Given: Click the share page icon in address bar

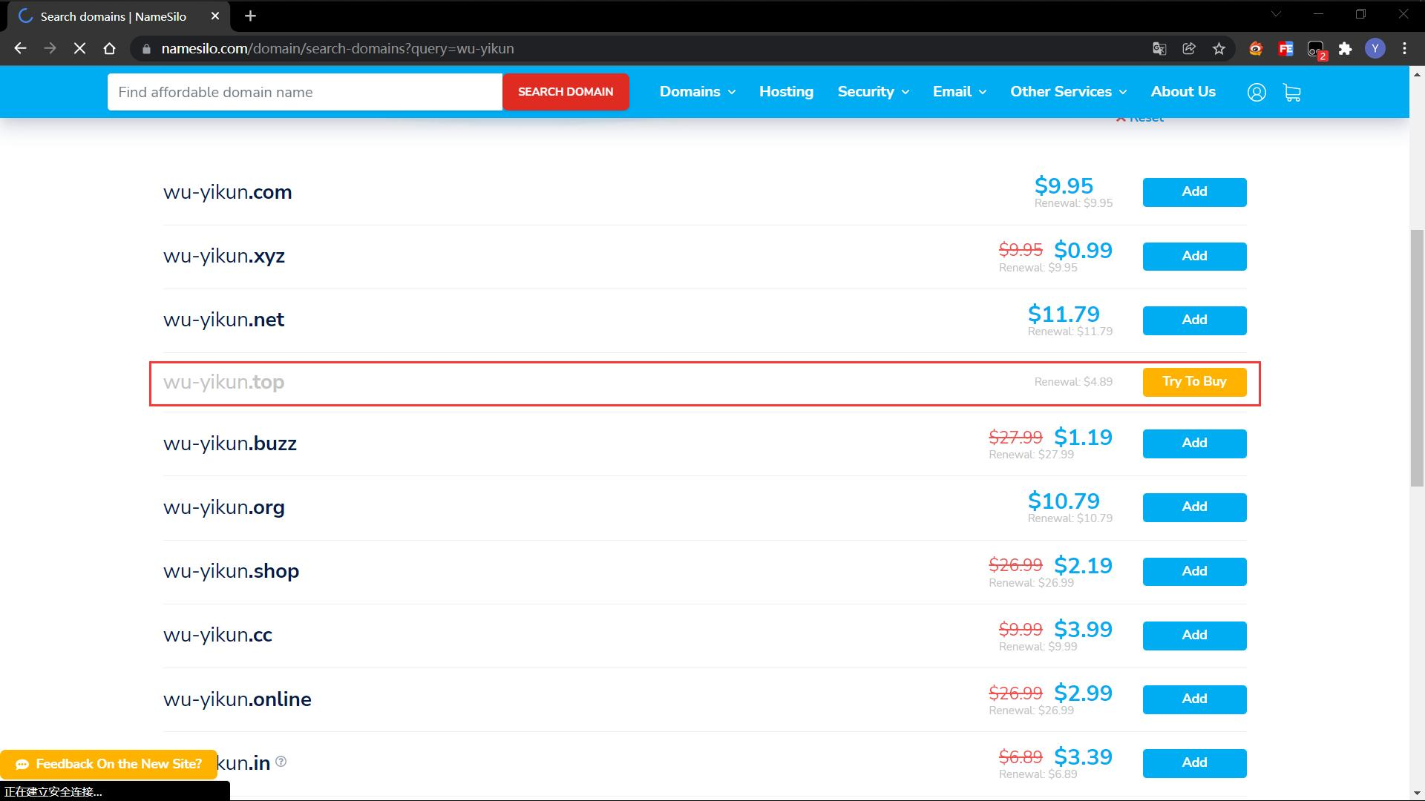Looking at the screenshot, I should pyautogui.click(x=1189, y=49).
